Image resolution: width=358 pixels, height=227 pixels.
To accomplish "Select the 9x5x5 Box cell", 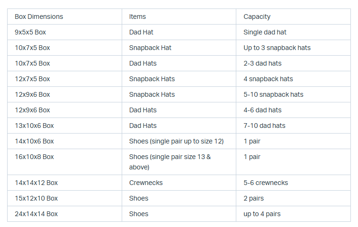I will [x=30, y=32].
